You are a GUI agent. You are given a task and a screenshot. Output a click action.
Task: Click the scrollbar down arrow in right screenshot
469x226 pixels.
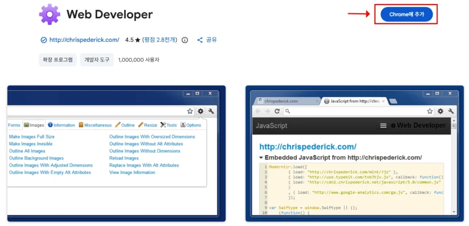[454, 211]
